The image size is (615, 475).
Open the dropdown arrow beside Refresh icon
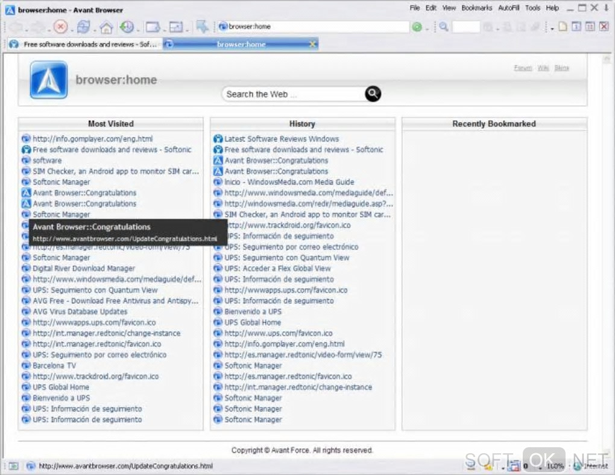coord(93,30)
